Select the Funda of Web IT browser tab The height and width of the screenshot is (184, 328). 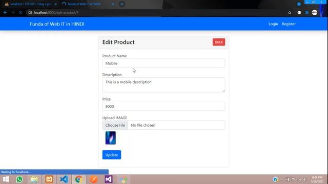[x=84, y=4]
